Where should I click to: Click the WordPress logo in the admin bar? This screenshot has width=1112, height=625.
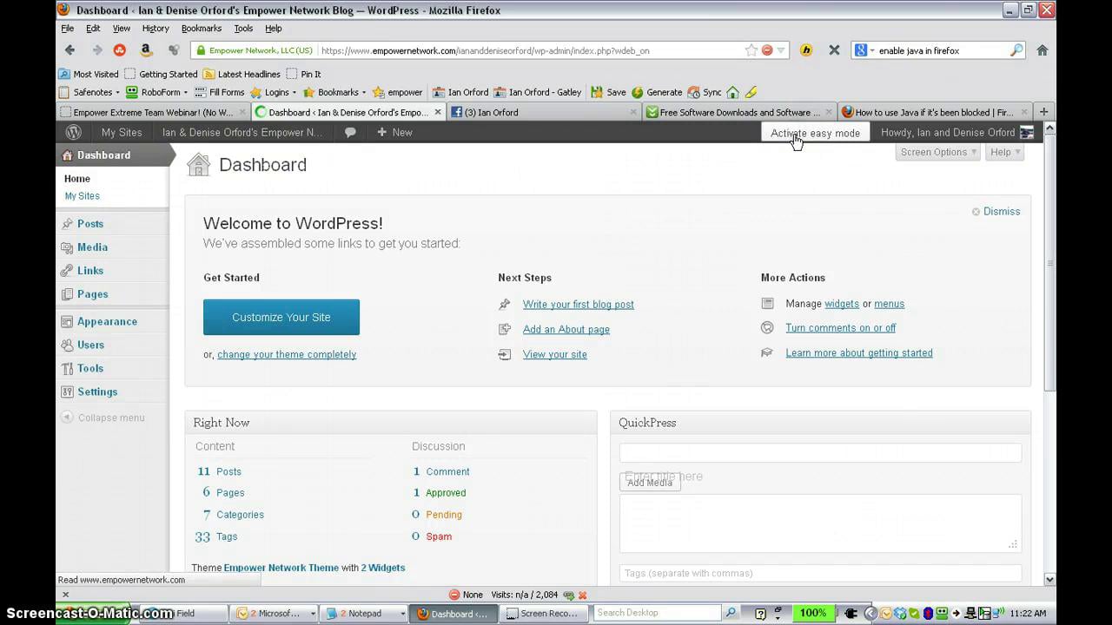coord(74,133)
